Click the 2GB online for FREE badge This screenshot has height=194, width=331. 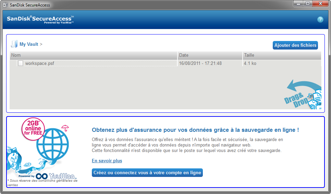pos(33,129)
